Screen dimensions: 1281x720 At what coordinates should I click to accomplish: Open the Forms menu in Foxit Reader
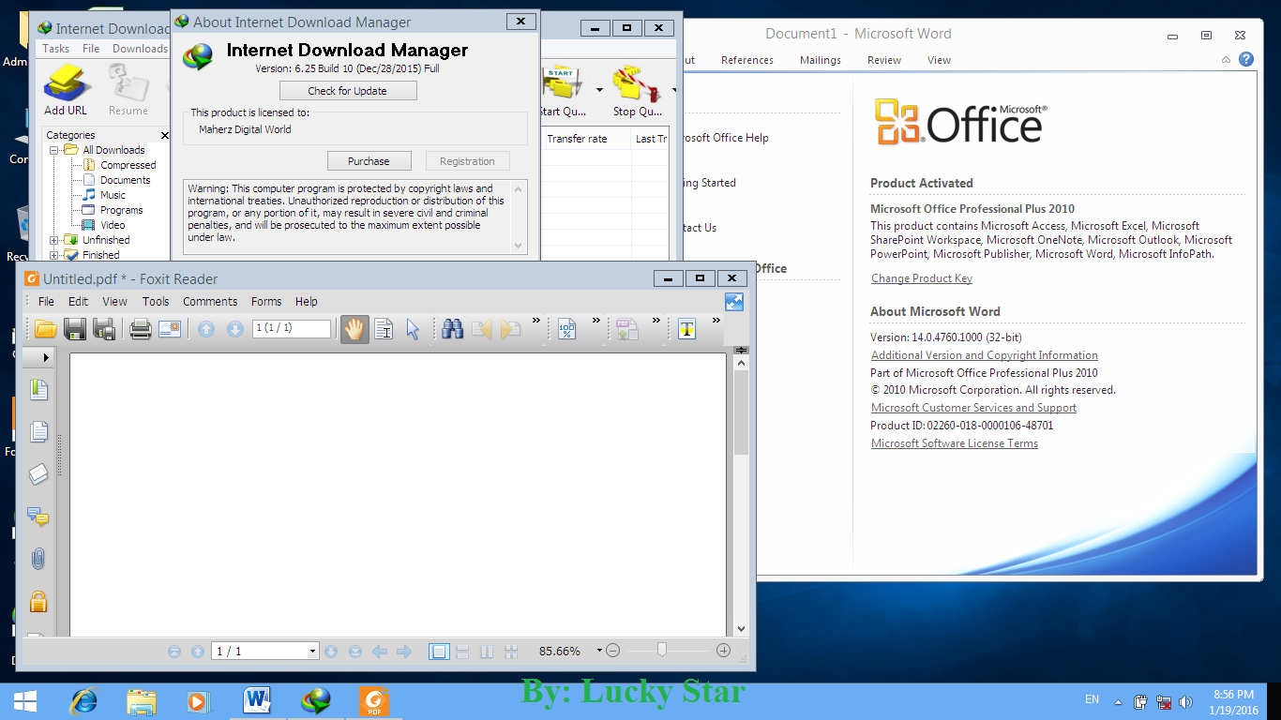click(266, 302)
